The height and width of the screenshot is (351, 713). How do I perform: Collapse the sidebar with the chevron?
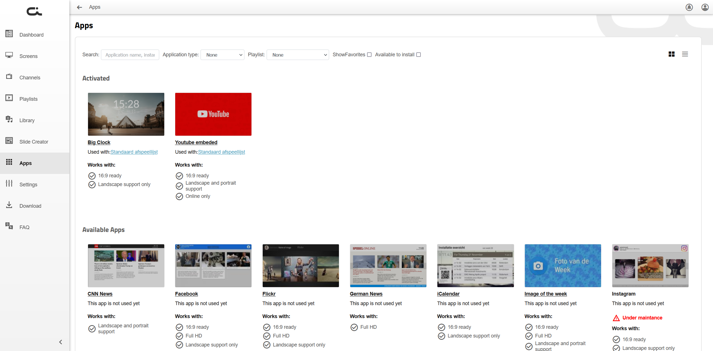pos(60,342)
